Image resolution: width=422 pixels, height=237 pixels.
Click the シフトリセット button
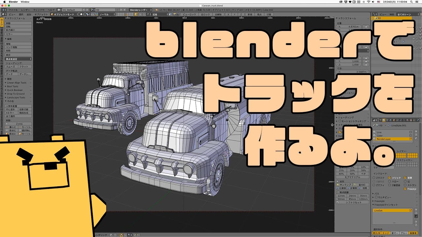(x=352, y=202)
